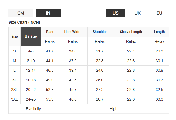Switch sizing to UK
The height and width of the screenshot is (120, 176).
click(x=137, y=13)
